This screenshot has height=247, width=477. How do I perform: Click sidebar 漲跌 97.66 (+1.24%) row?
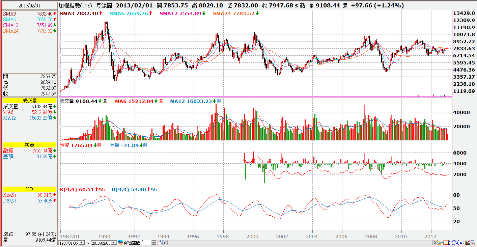click(x=30, y=234)
